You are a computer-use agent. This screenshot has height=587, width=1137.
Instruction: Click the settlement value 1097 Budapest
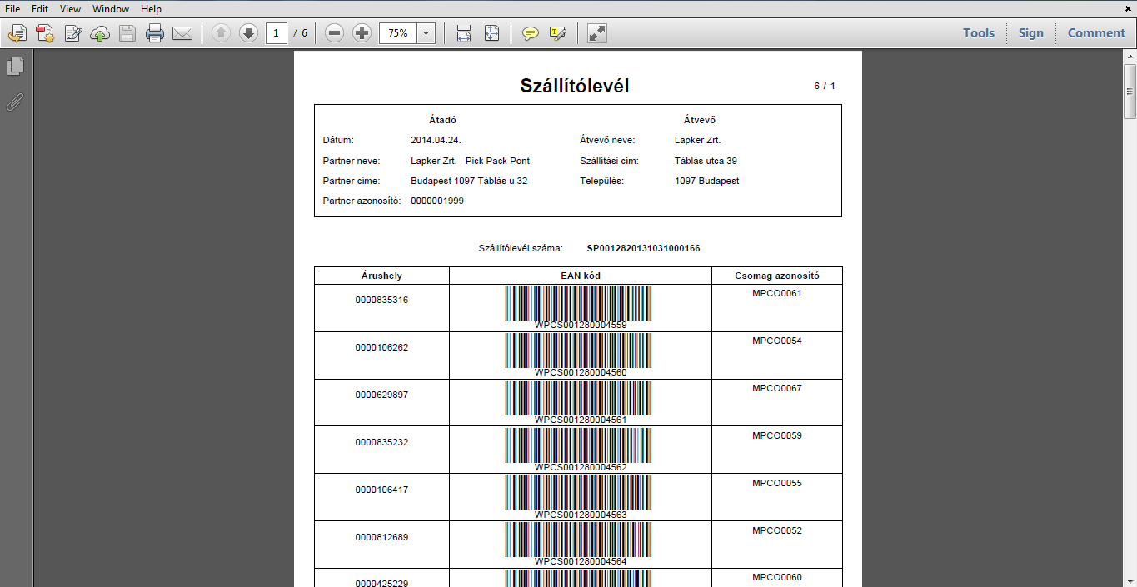(x=706, y=181)
